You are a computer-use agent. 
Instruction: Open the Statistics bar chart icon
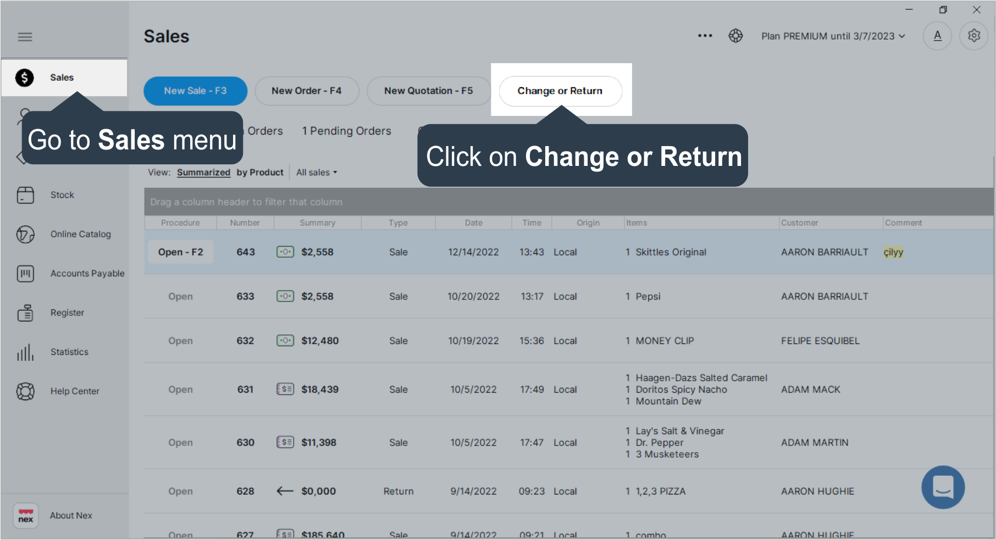click(25, 352)
